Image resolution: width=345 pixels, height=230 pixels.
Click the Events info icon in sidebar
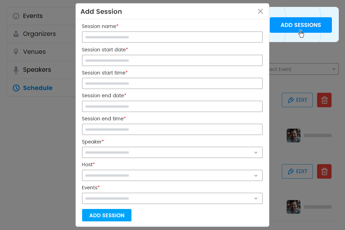pos(16,16)
